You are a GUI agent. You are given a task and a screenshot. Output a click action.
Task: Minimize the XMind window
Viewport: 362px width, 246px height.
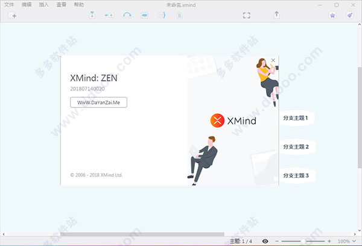coord(320,5)
